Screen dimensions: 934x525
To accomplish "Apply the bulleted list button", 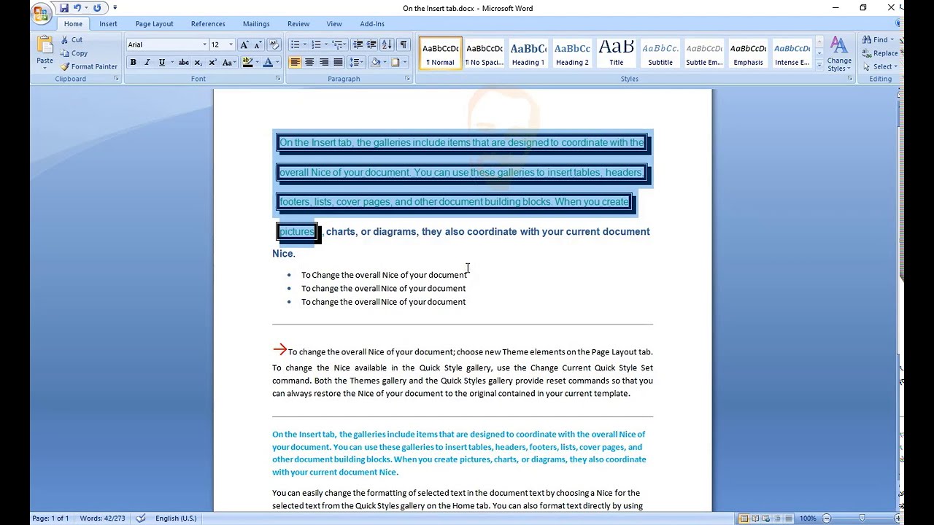I will 295,44.
